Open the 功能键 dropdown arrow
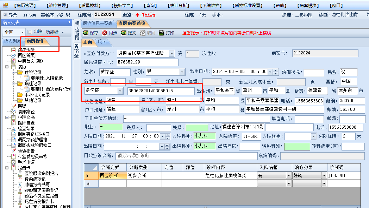The image size is (369, 208). (x=63, y=32)
